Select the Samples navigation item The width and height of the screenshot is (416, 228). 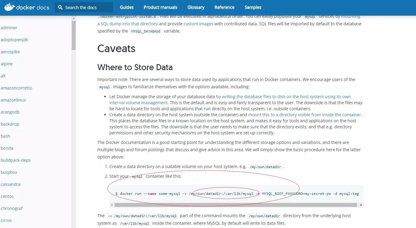(x=253, y=7)
